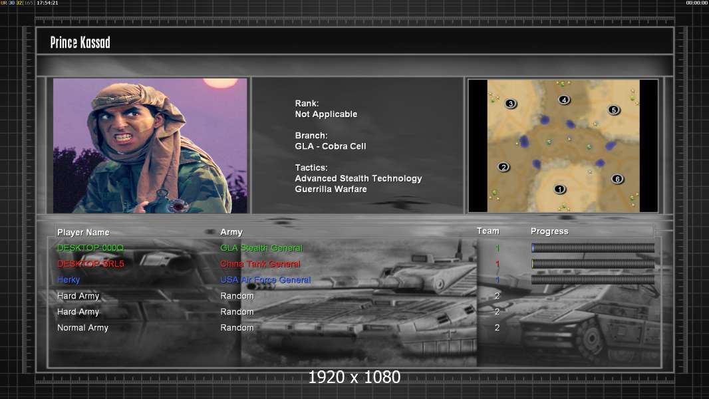Click the 00:00:00 timer readout

click(x=697, y=3)
